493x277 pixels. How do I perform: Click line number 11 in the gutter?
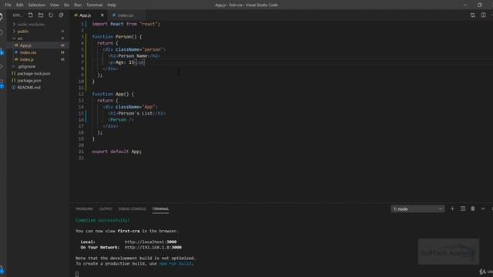click(81, 88)
